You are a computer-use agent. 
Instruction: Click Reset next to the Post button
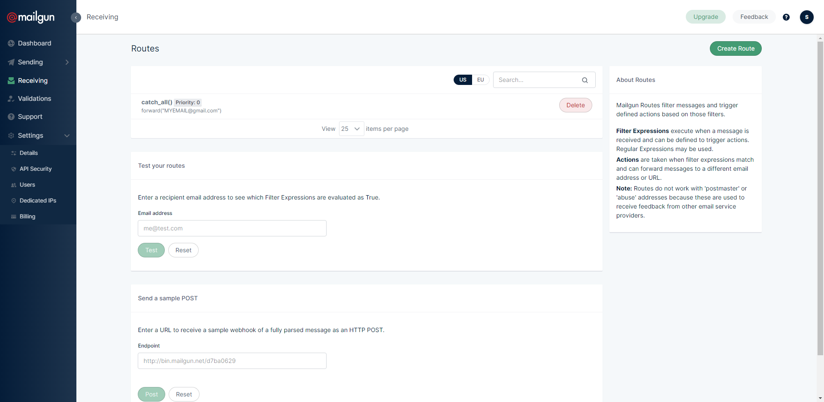tap(184, 394)
